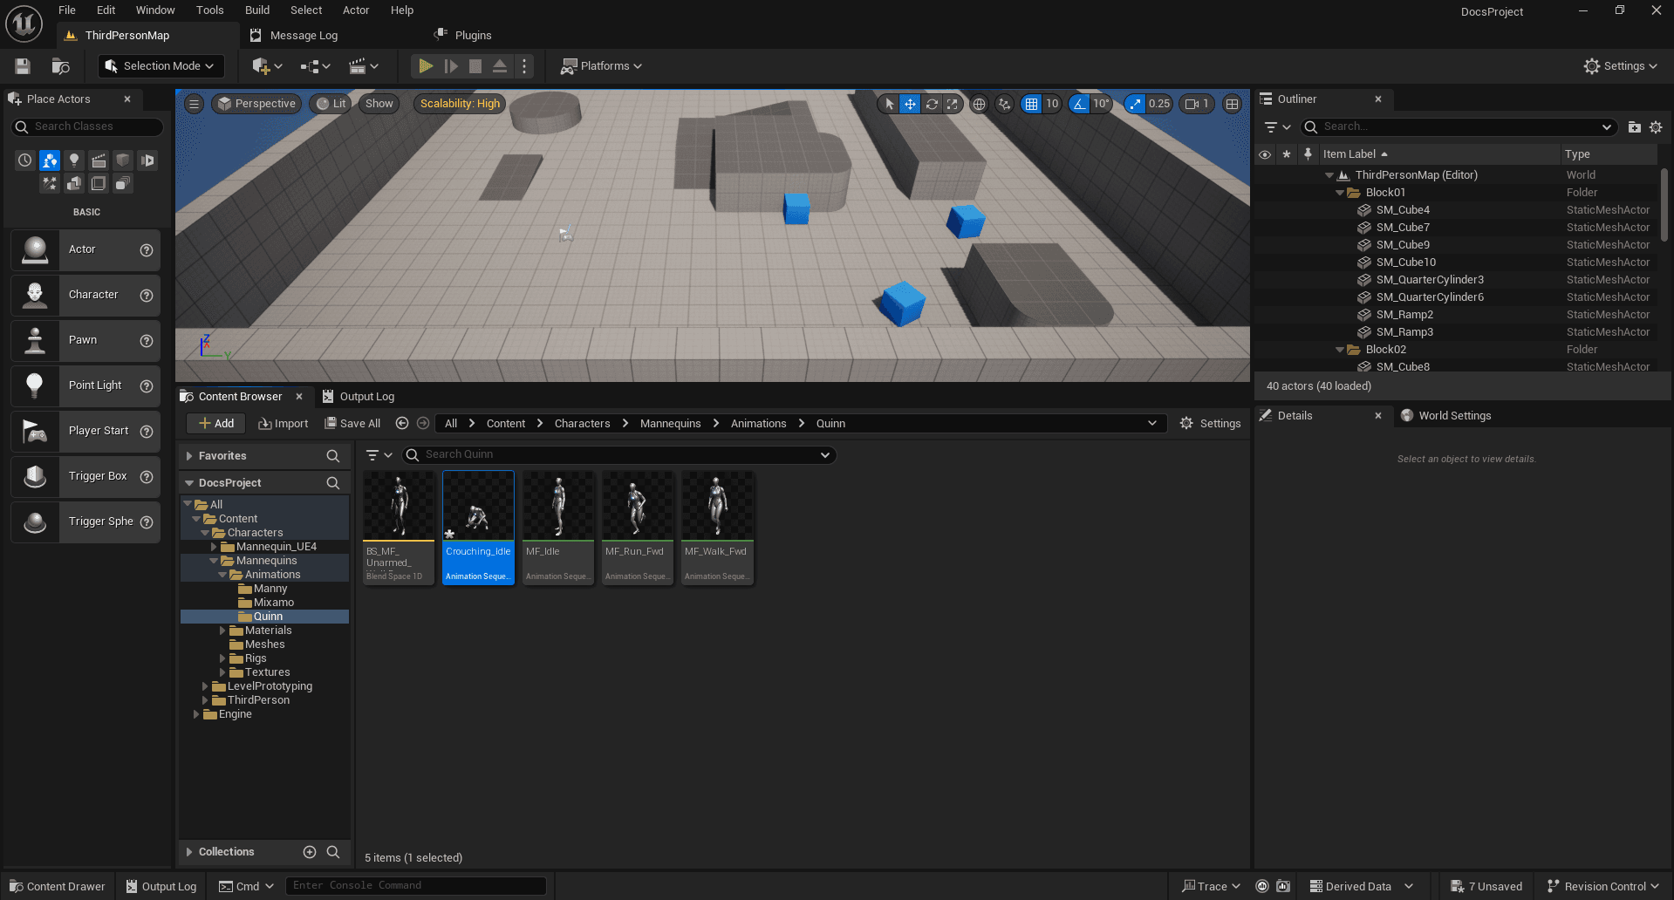Select the Visual Effects sparkle icon

[x=50, y=183]
